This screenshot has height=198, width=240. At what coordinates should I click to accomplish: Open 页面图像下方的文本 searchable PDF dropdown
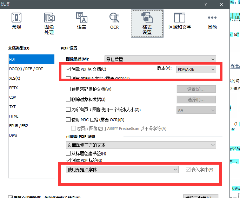point(141,145)
